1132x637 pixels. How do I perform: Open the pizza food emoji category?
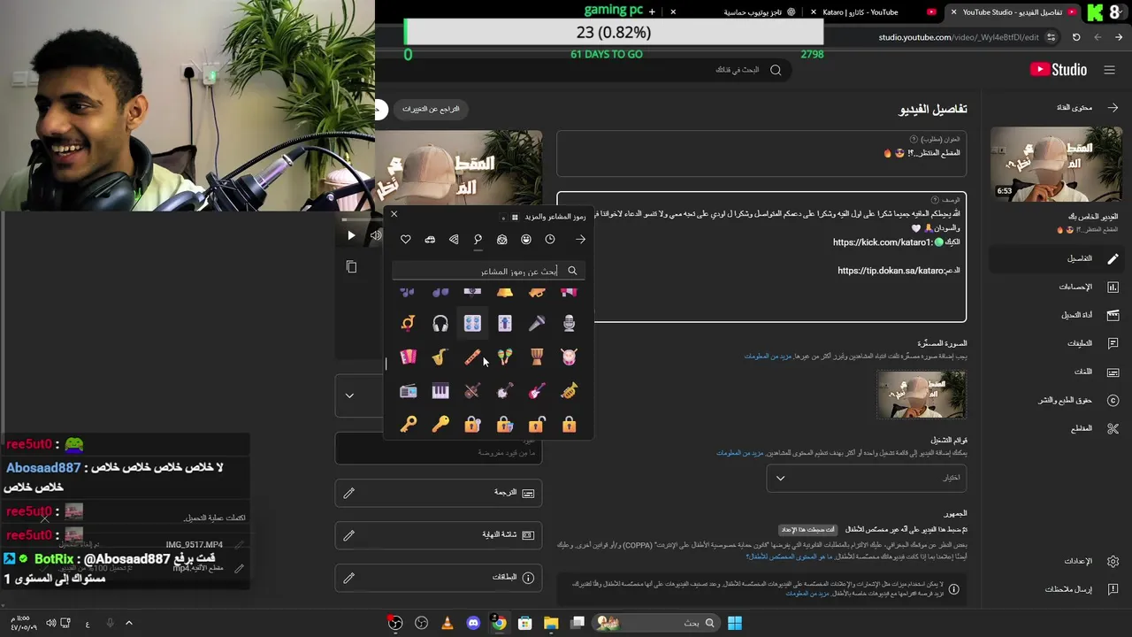454,239
